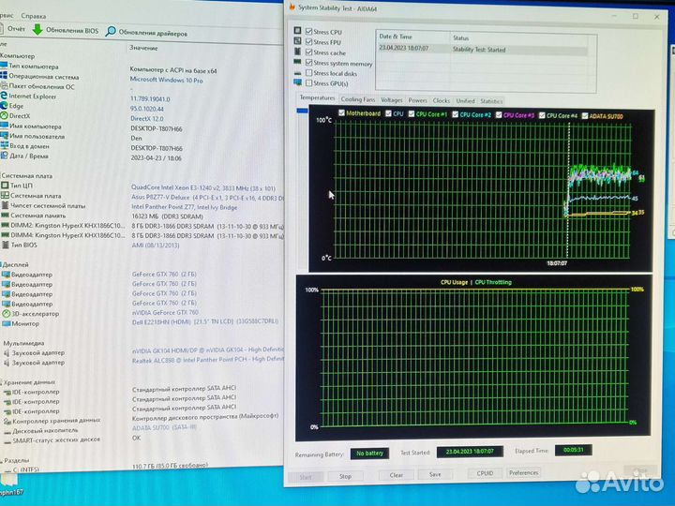Viewport: 675px width, 506px height.
Task: Click the 3D-акселератор row icon
Action: click(x=6, y=314)
